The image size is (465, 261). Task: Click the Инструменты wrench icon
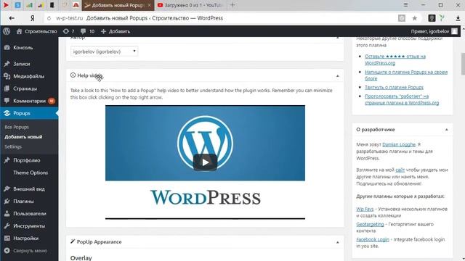[7, 226]
